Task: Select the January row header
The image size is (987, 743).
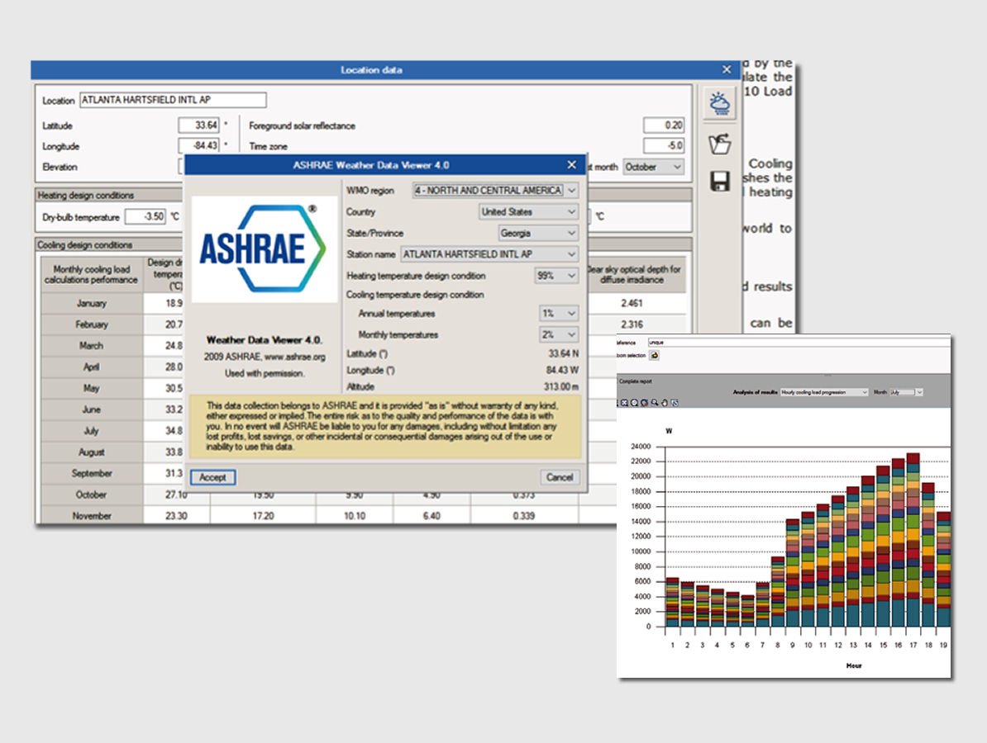Action: [x=92, y=304]
